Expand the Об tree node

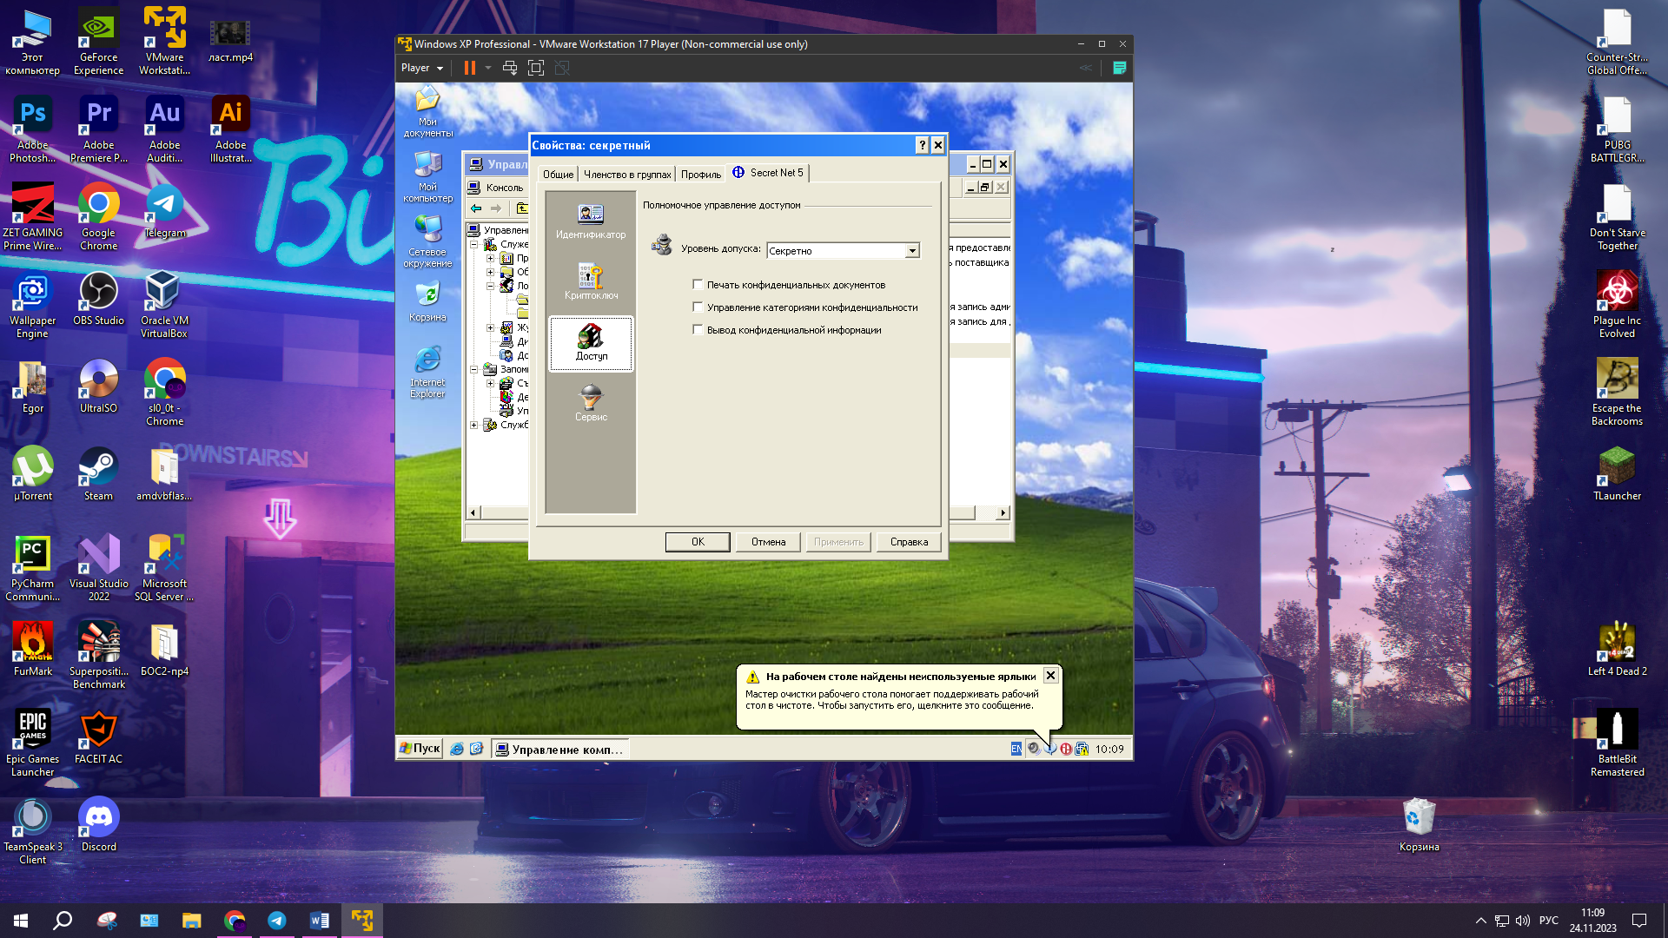coord(490,273)
